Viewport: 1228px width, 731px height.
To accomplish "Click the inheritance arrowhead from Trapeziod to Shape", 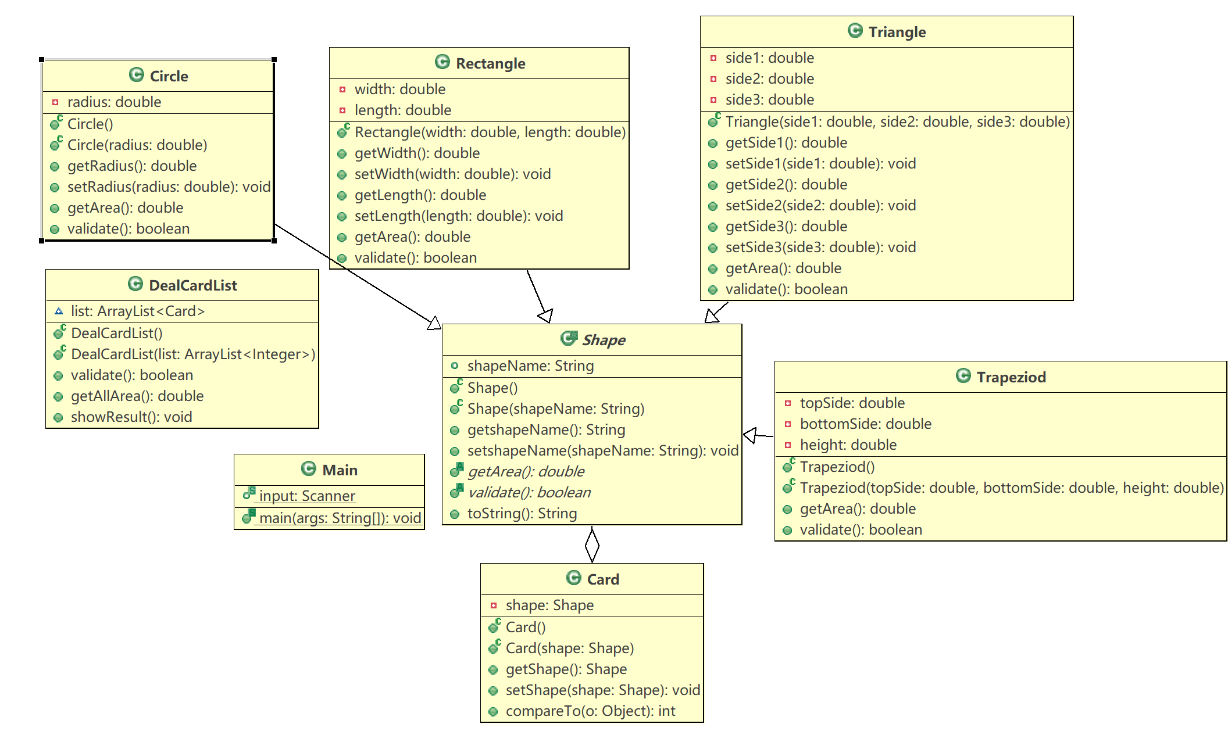I will (x=750, y=435).
